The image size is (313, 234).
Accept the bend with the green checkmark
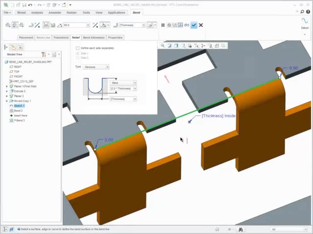pyautogui.click(x=194, y=25)
